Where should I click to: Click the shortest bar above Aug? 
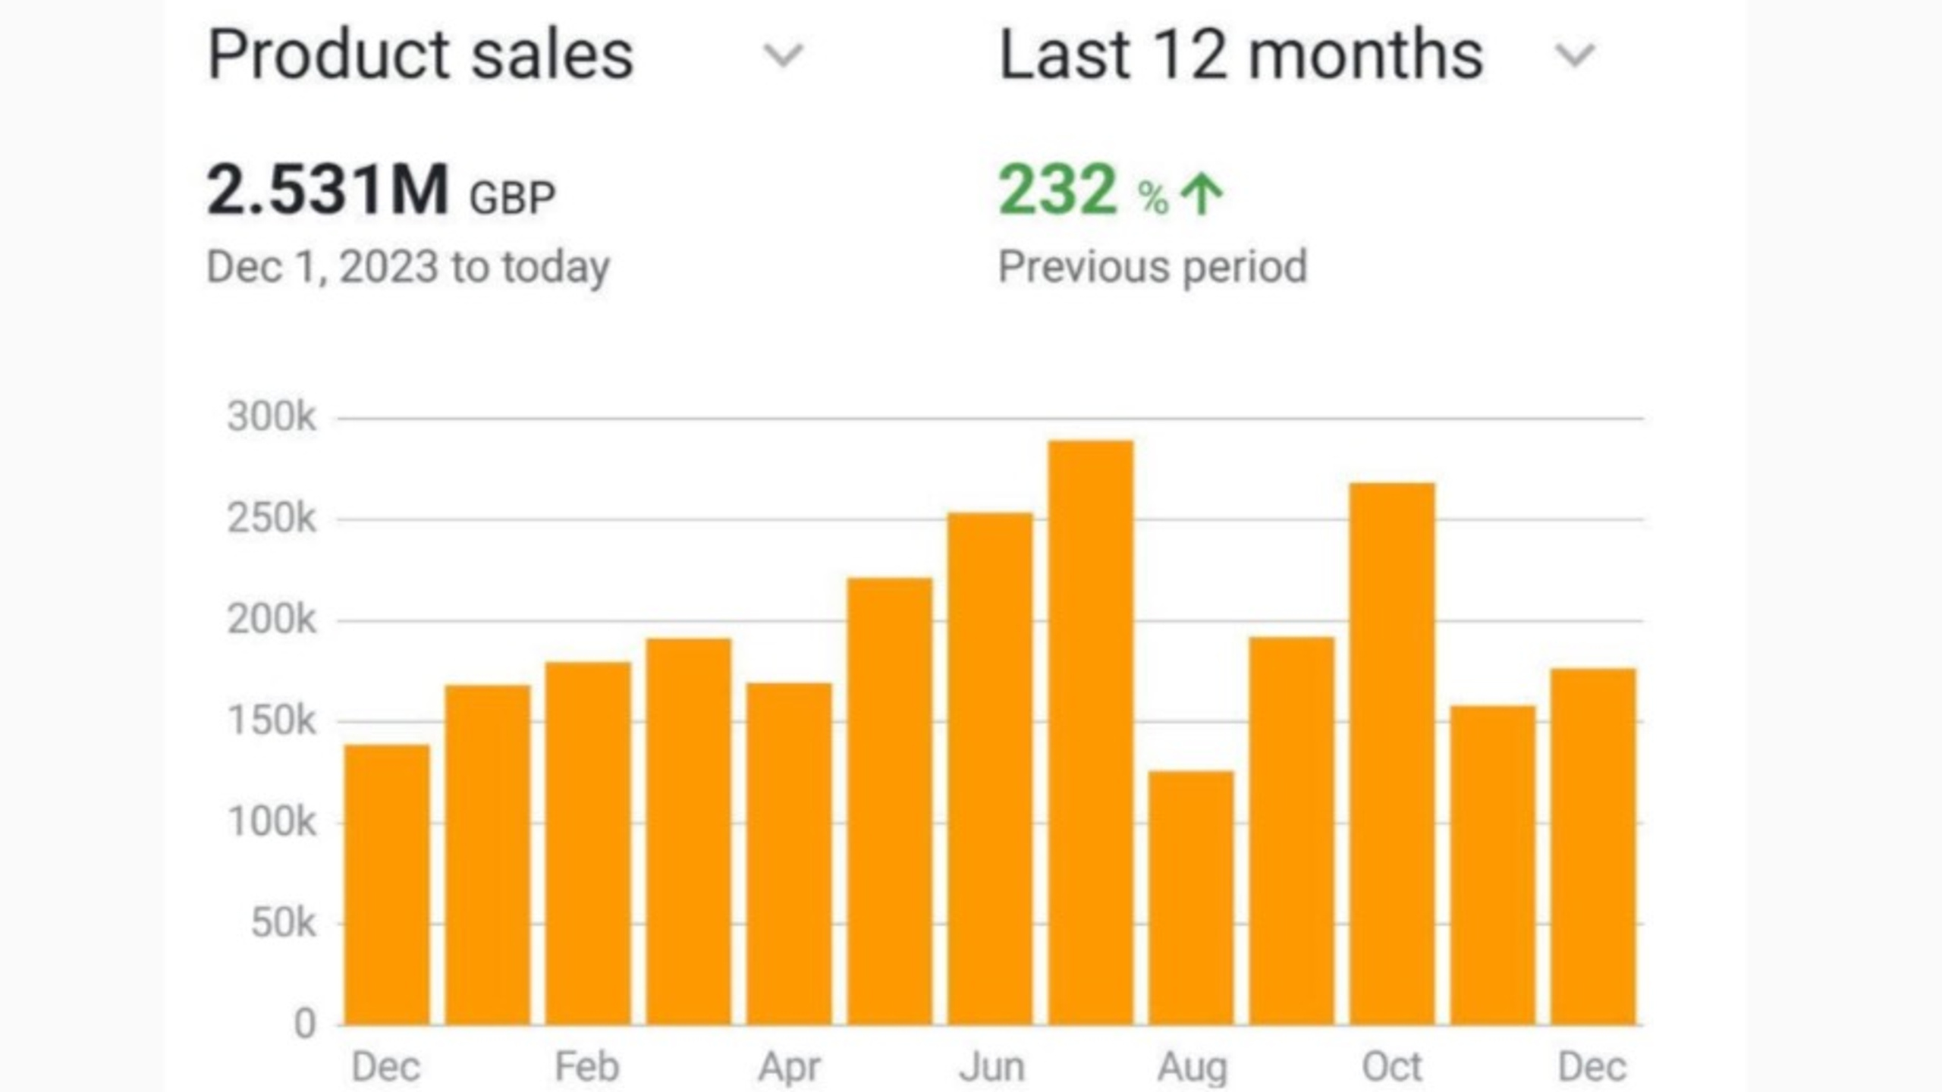click(x=1191, y=898)
